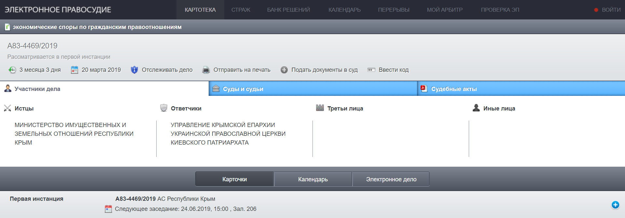Click the shield icon to track case
The width and height of the screenshot is (625, 218).
pos(134,70)
